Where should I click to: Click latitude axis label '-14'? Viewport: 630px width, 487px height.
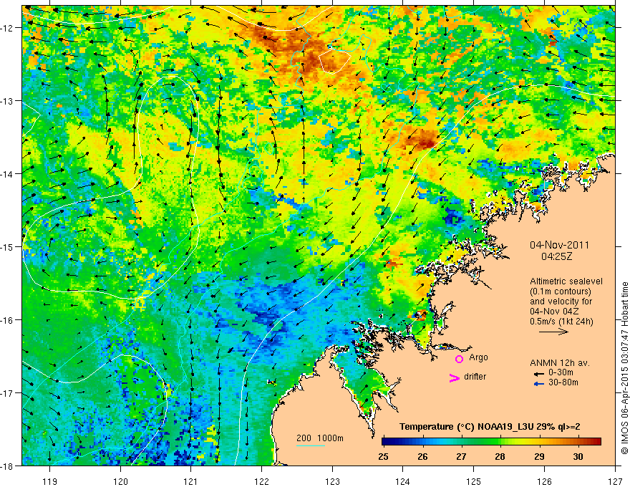point(8,174)
